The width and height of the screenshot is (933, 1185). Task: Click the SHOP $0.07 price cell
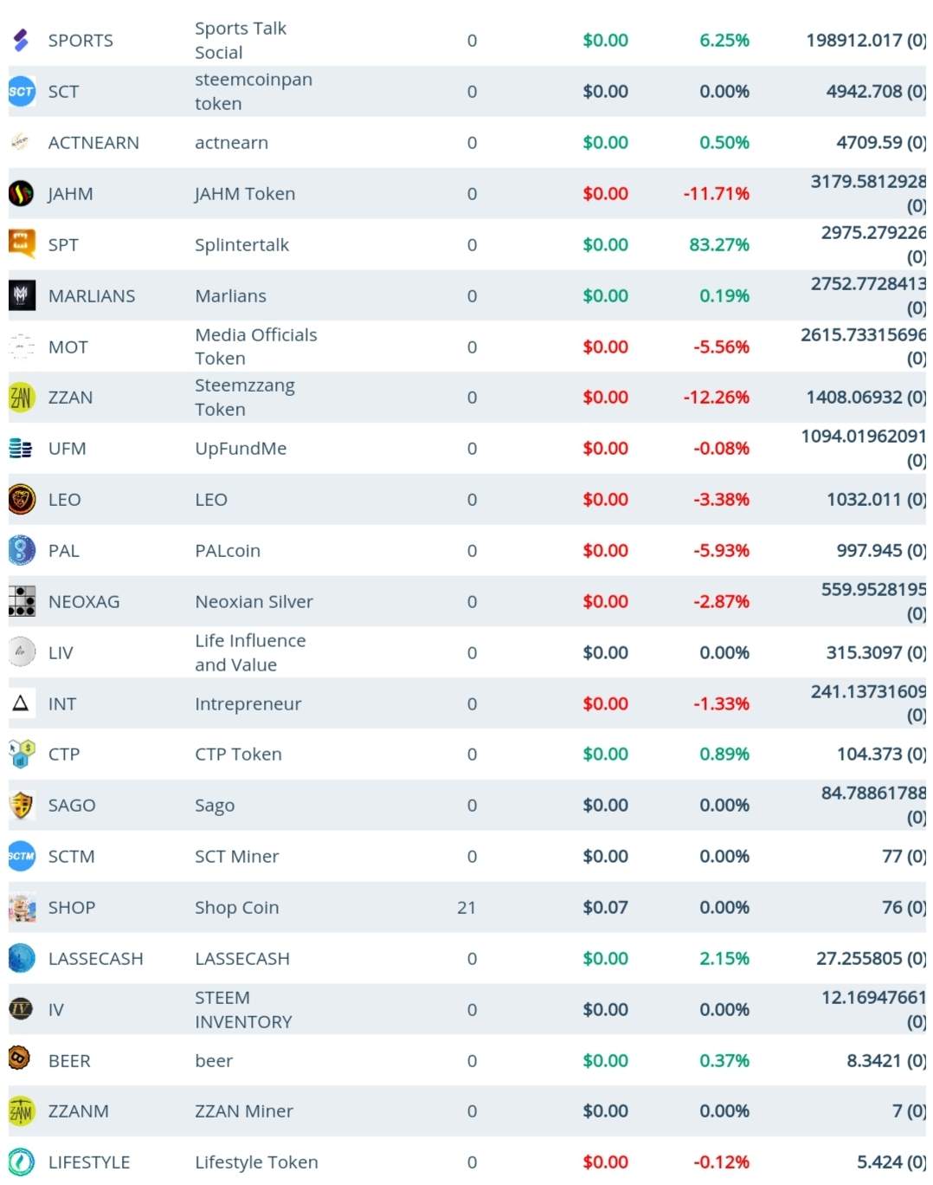605,908
